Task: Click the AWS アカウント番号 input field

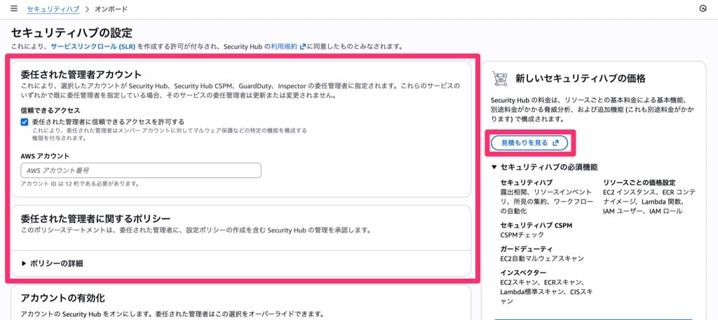Action: pyautogui.click(x=141, y=171)
